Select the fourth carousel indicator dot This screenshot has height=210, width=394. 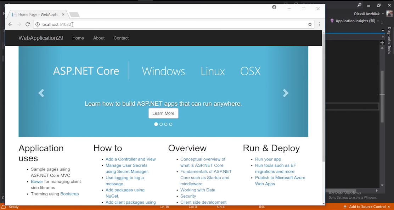point(171,124)
